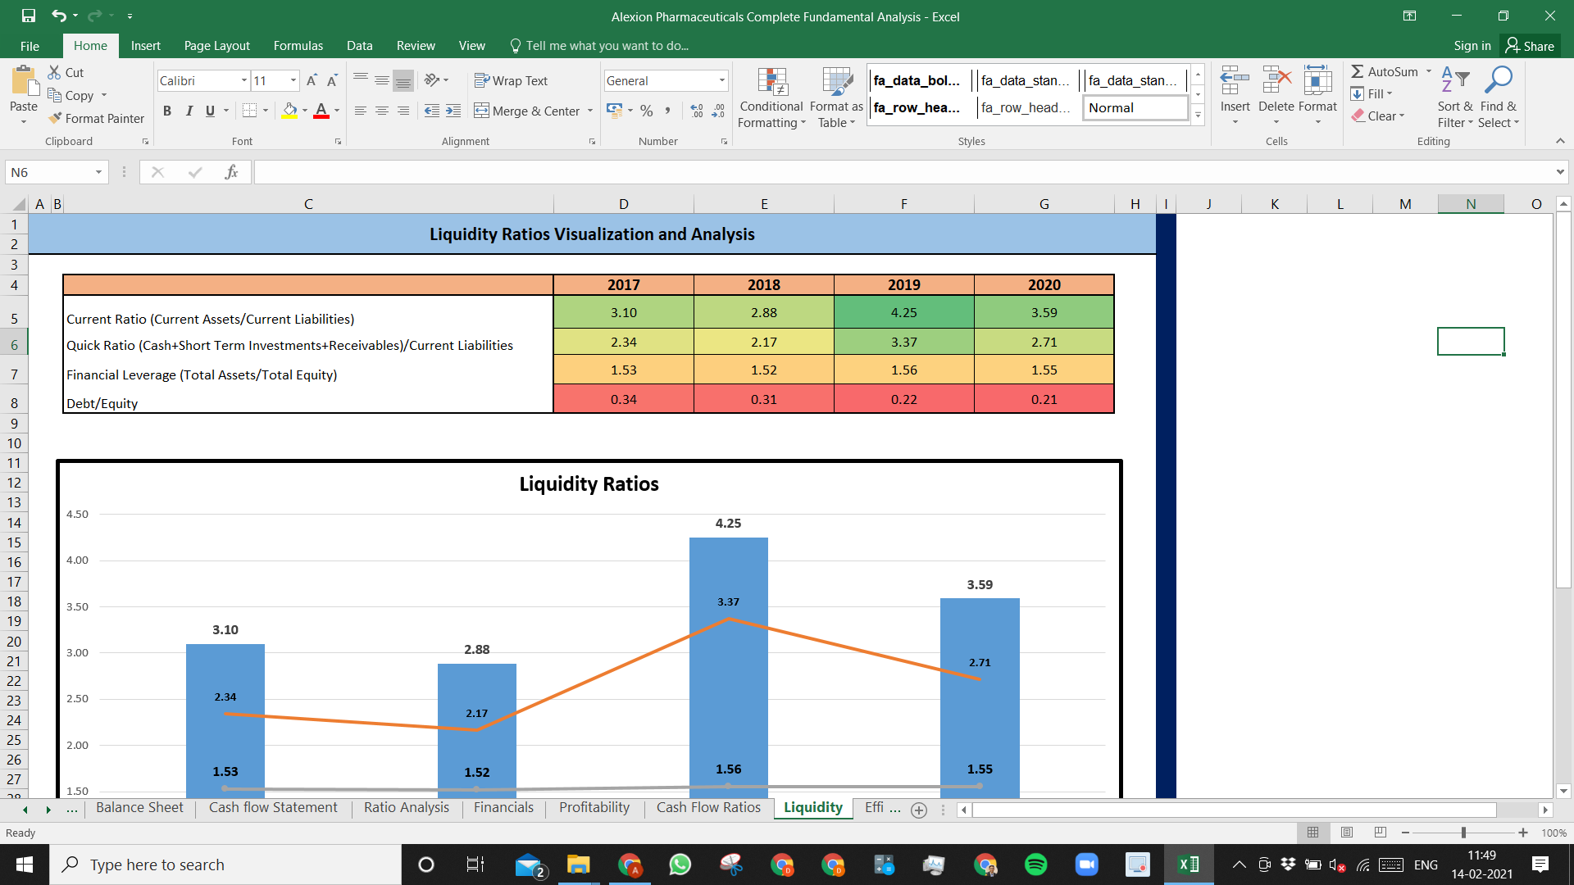Toggle Italic formatting
This screenshot has width=1574, height=885.
tap(189, 111)
